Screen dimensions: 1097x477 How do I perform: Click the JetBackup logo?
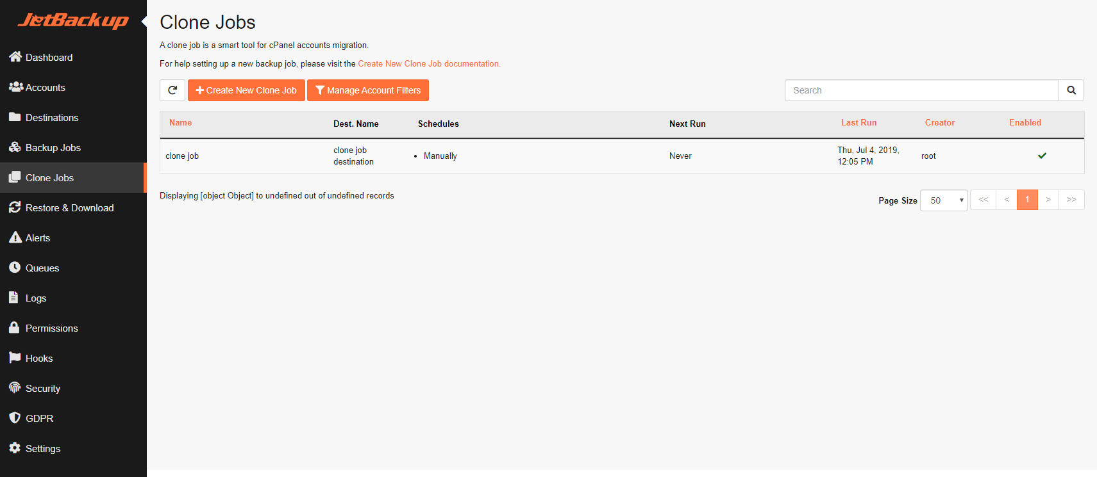click(73, 20)
